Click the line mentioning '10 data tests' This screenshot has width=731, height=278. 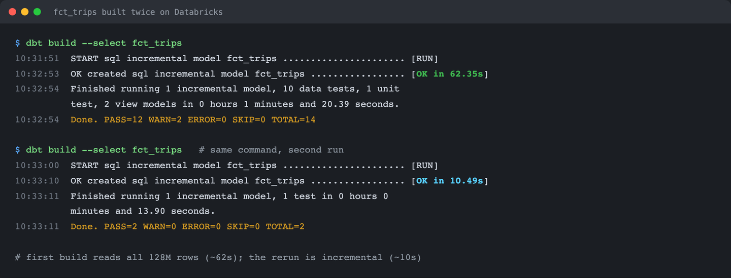(x=235, y=89)
